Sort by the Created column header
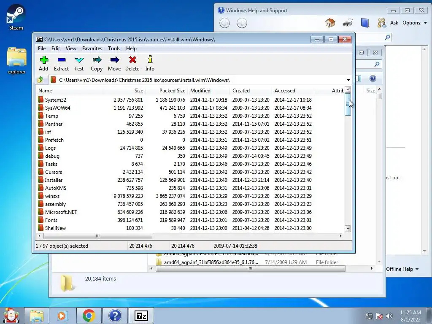The height and width of the screenshot is (324, 432). point(251,91)
